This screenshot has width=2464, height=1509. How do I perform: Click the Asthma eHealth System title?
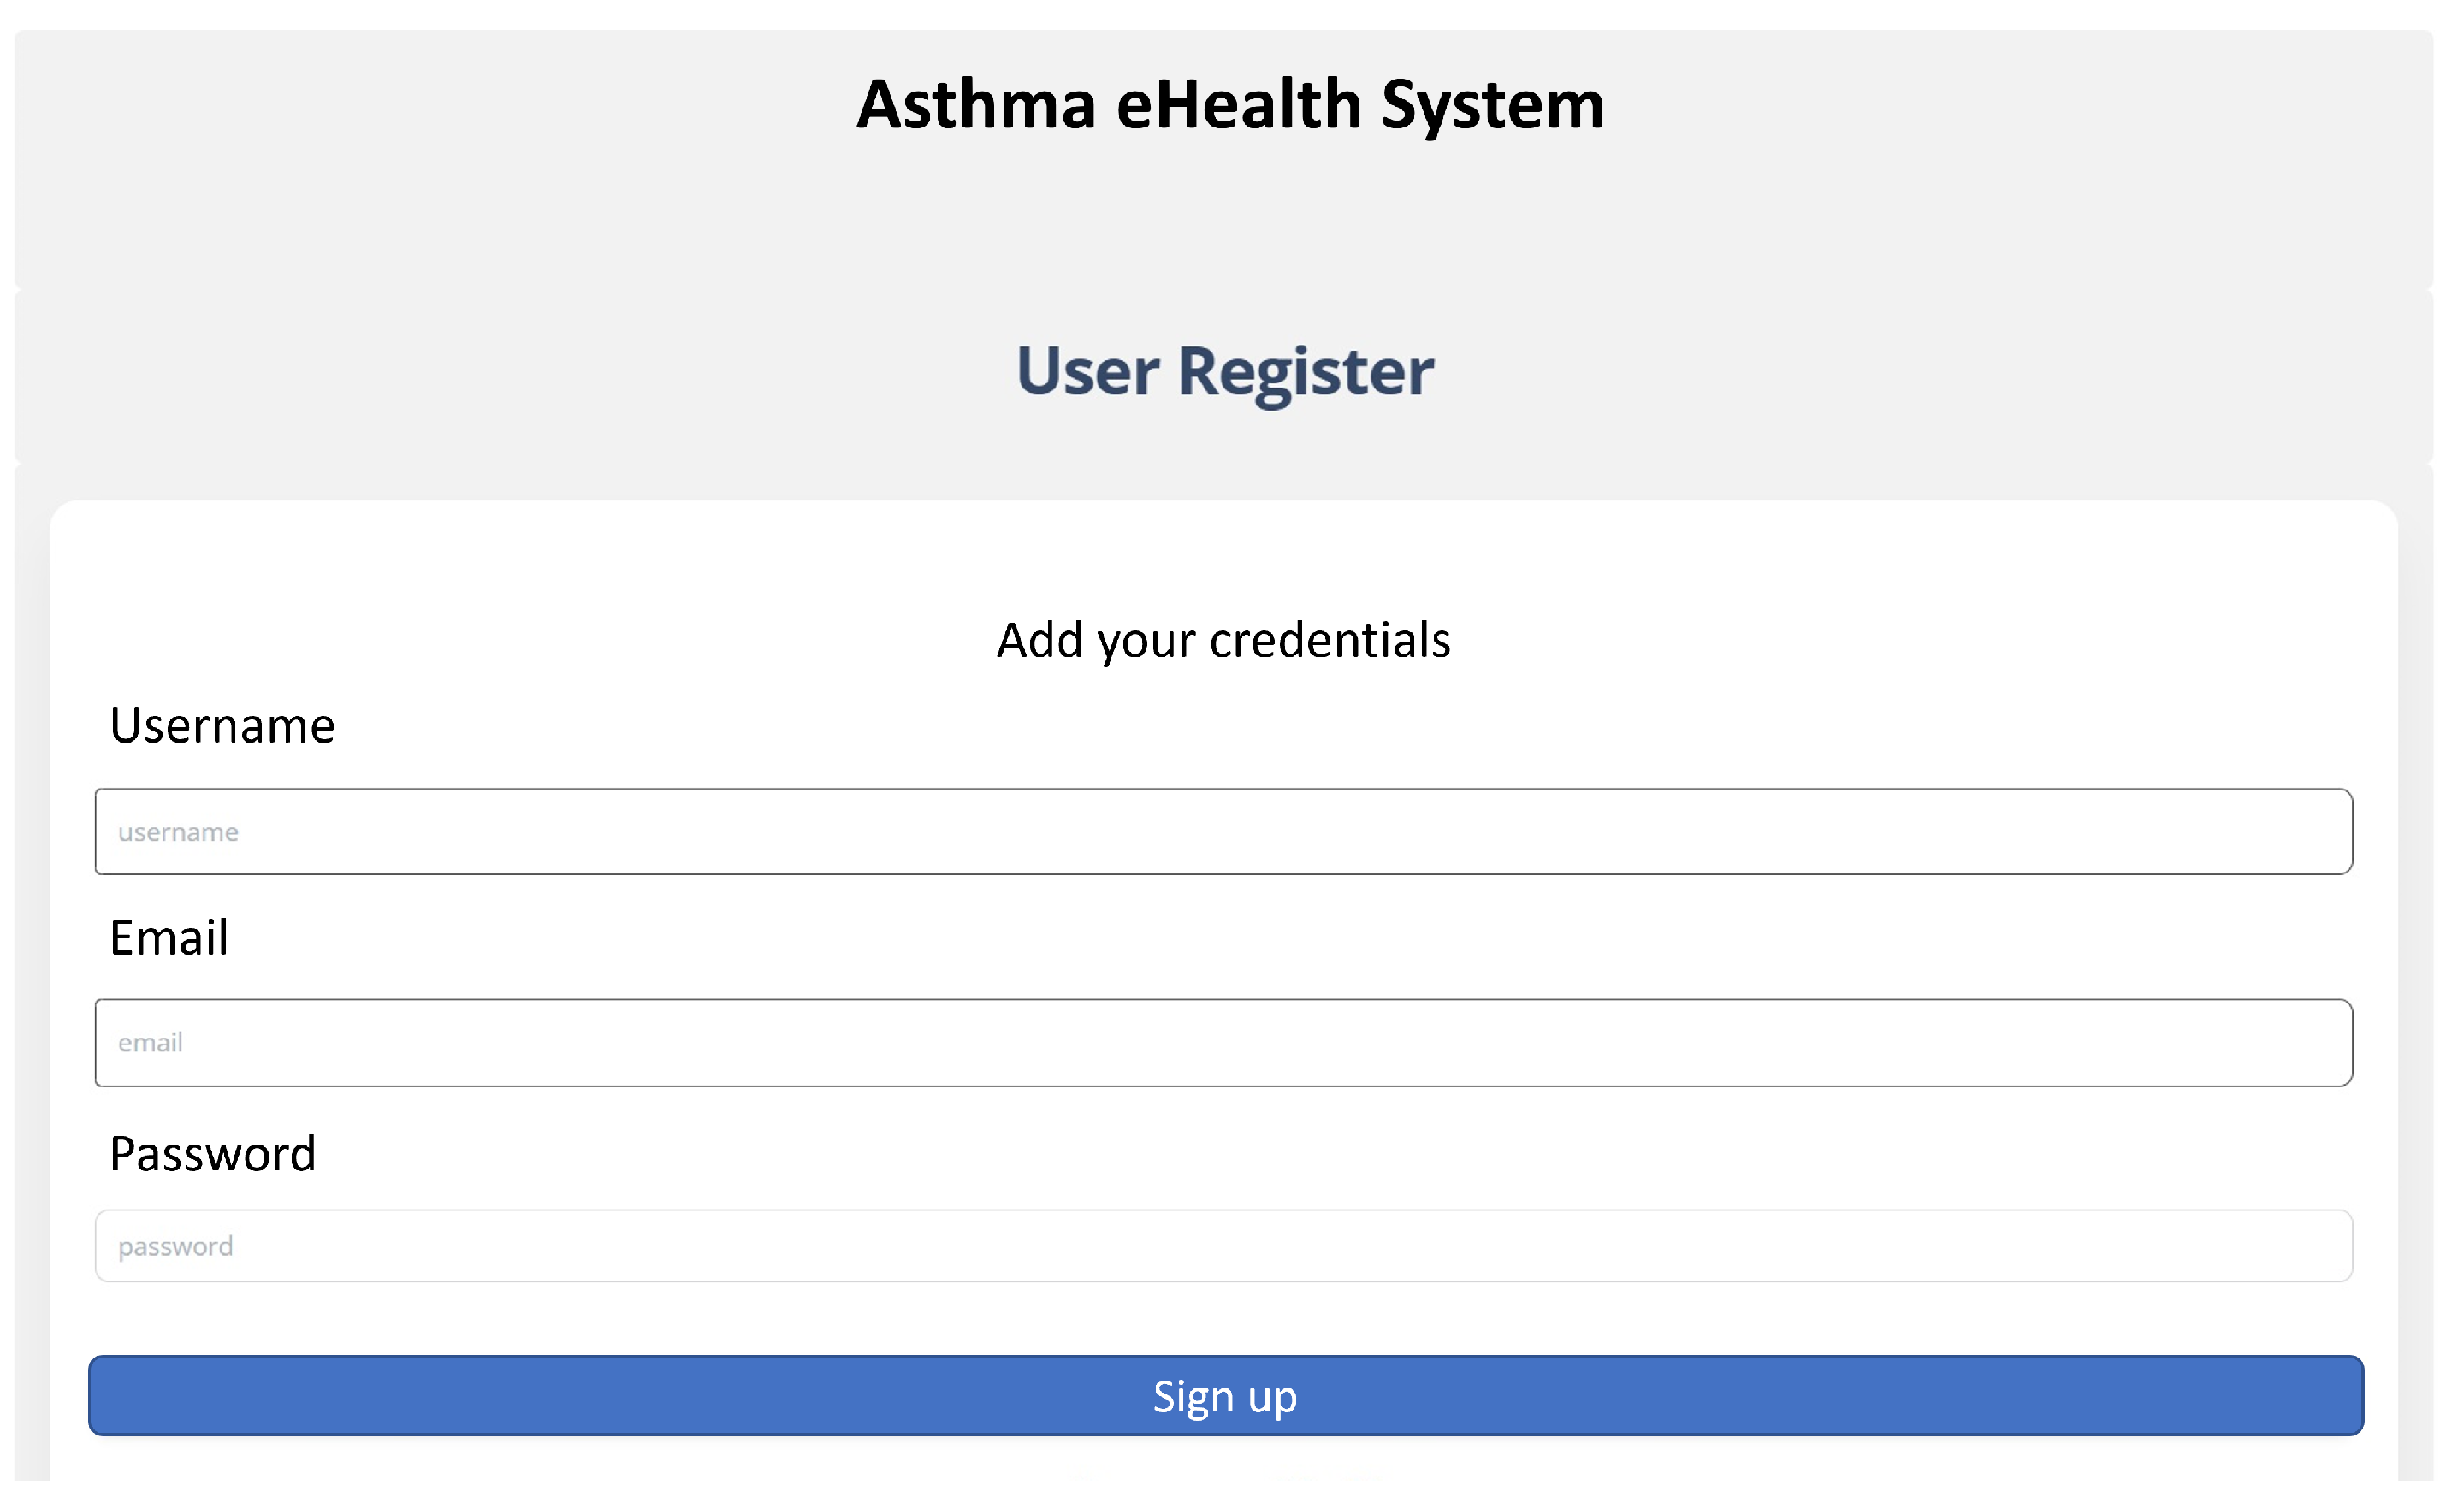tap(1230, 104)
